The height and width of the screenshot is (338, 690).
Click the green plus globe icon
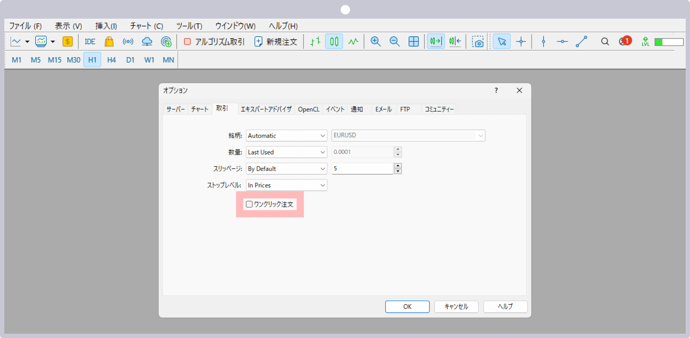pyautogui.click(x=166, y=42)
